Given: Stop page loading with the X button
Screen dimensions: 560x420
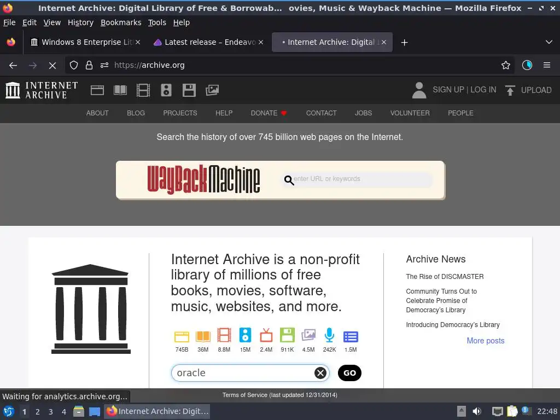Looking at the screenshot, I should pos(52,66).
